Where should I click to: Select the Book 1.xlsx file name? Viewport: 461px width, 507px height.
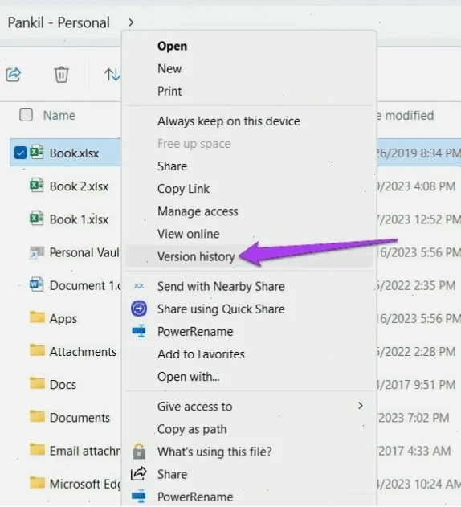(x=79, y=219)
